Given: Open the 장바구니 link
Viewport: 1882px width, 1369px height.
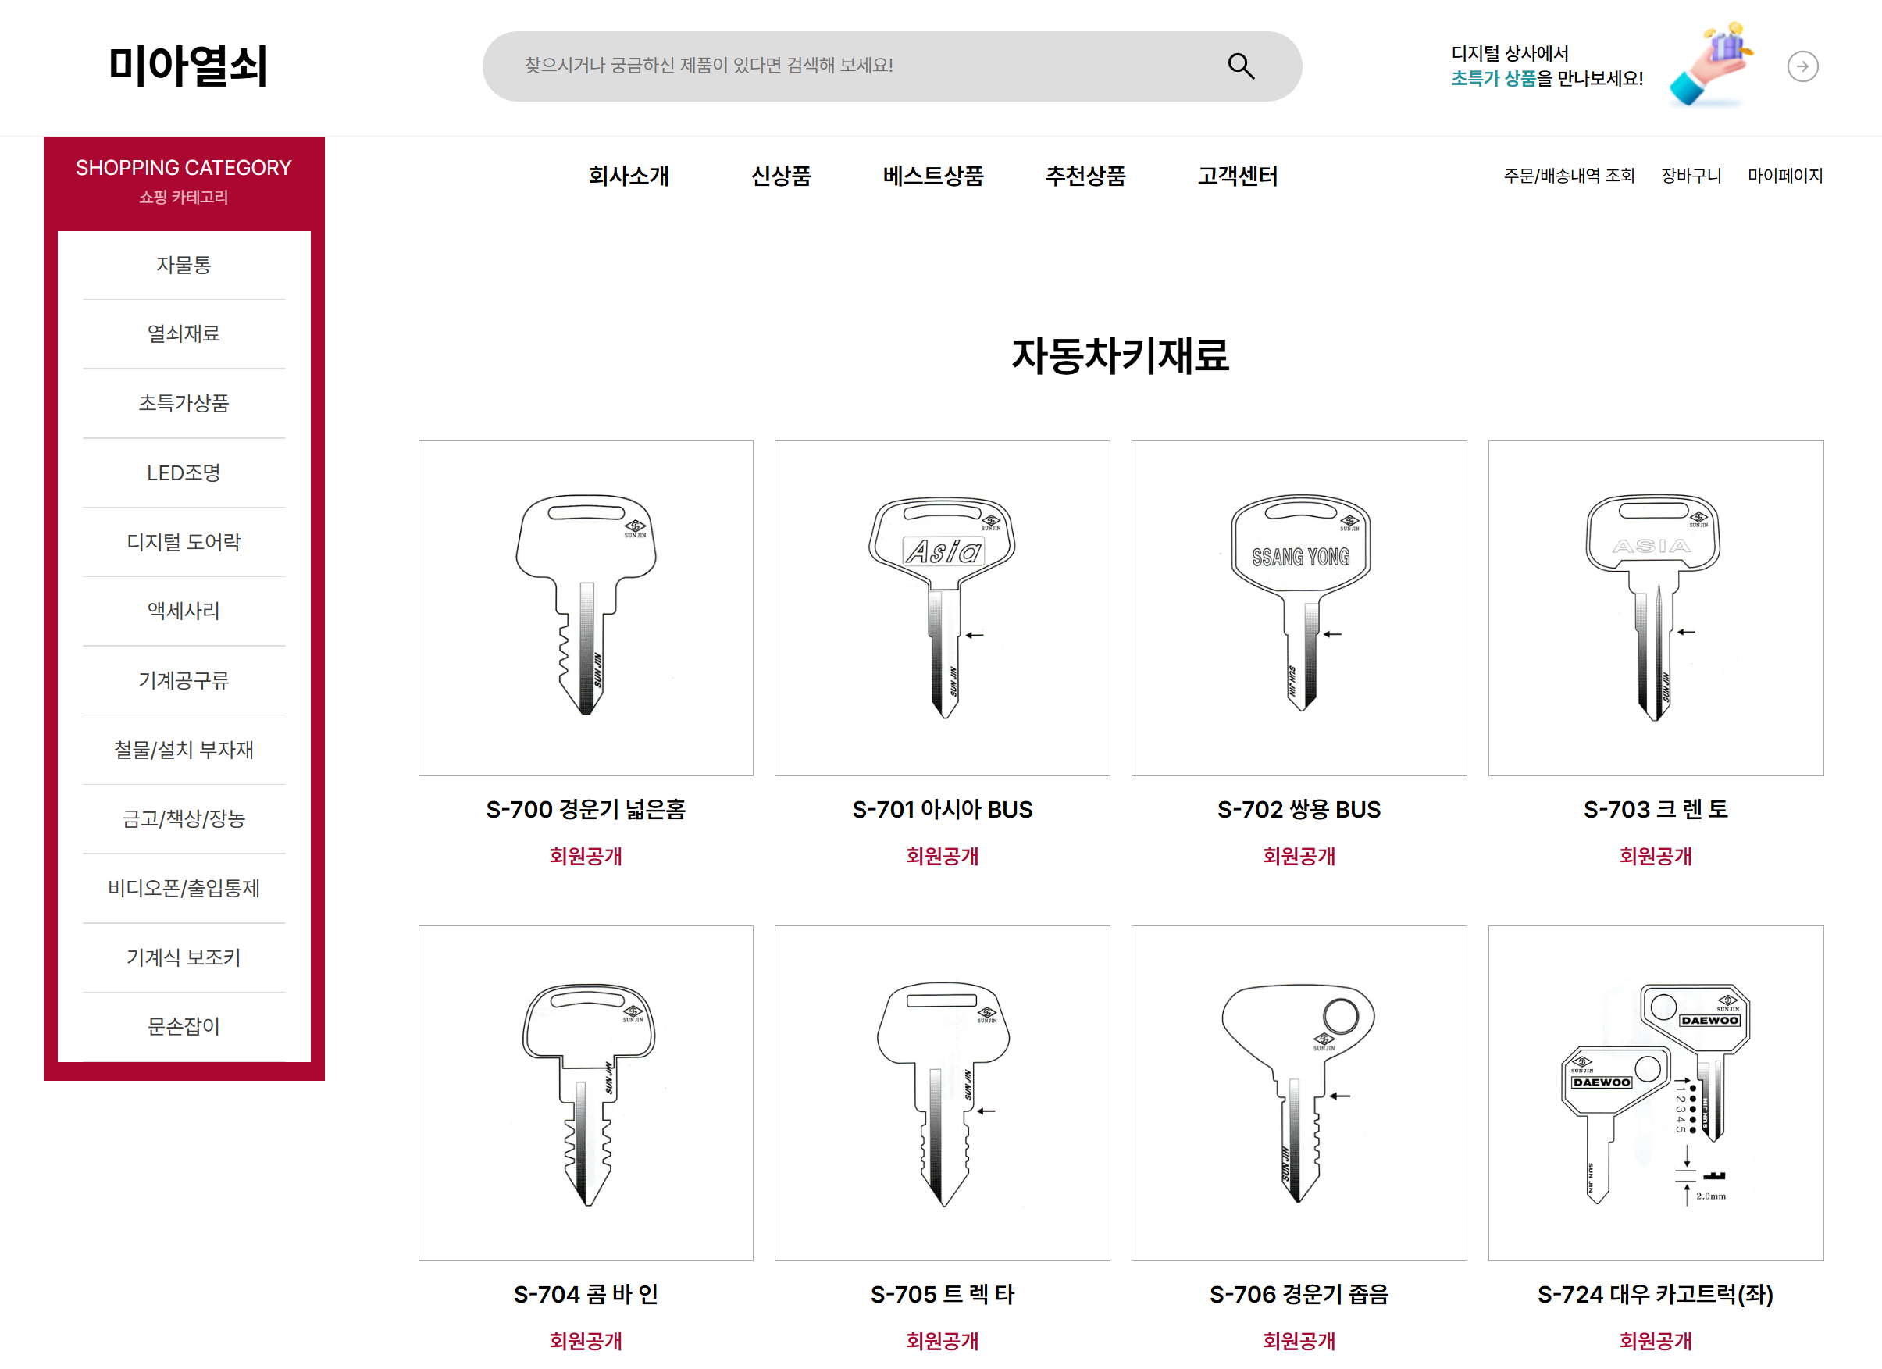Looking at the screenshot, I should point(1691,175).
